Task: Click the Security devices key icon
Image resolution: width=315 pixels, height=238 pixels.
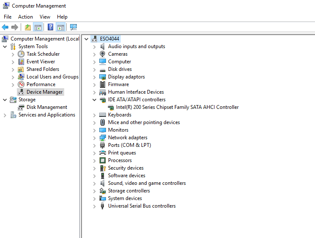Action: pyautogui.click(x=103, y=168)
